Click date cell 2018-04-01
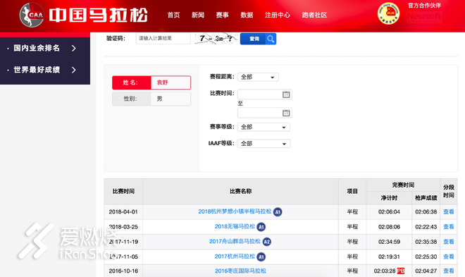This screenshot has height=277, width=465. [123, 211]
